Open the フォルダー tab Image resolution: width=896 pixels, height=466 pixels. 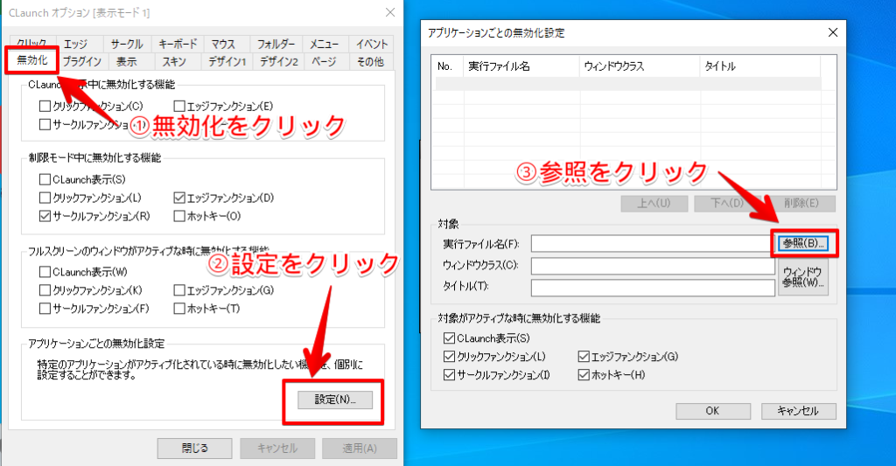coord(276,44)
